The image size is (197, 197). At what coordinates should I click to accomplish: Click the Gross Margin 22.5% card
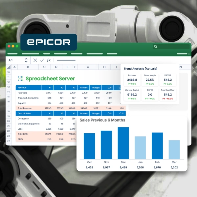pos(150,80)
